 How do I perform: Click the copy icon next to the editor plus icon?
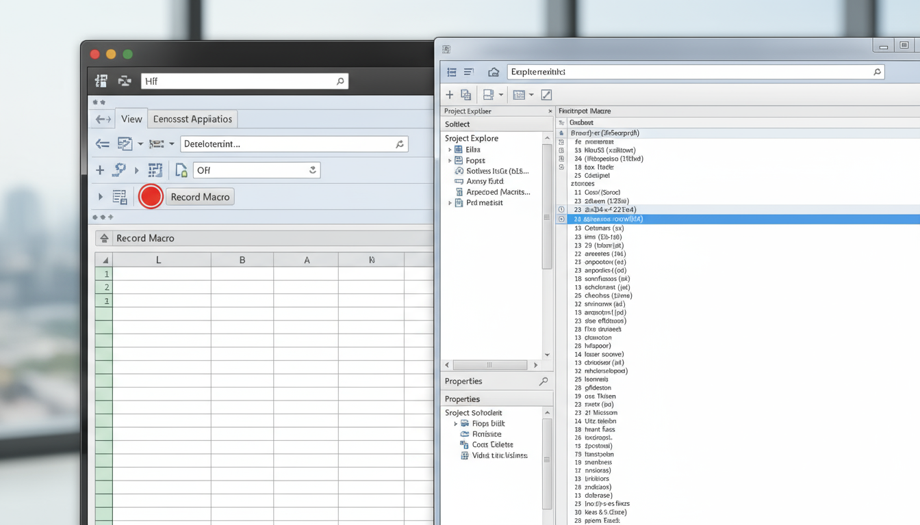(x=466, y=95)
